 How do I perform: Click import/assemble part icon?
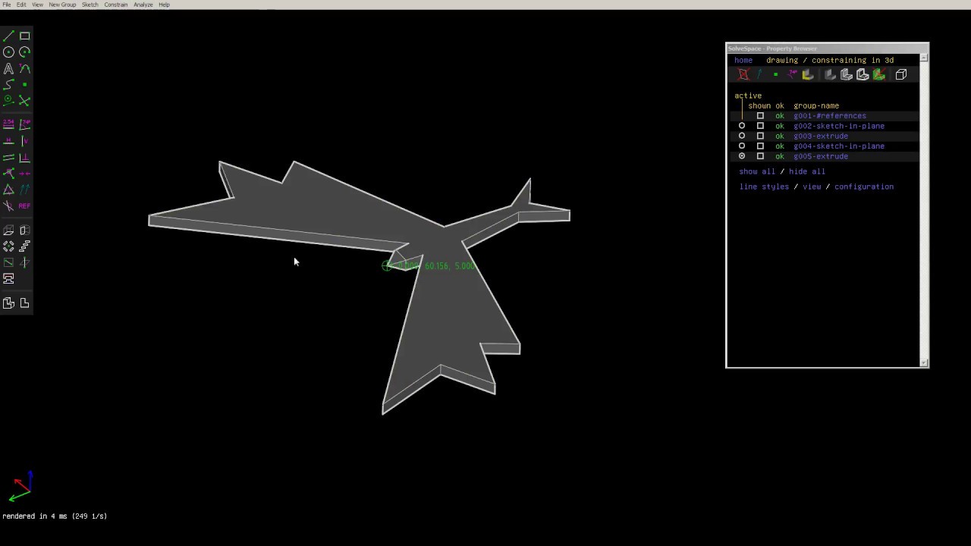pyautogui.click(x=8, y=278)
